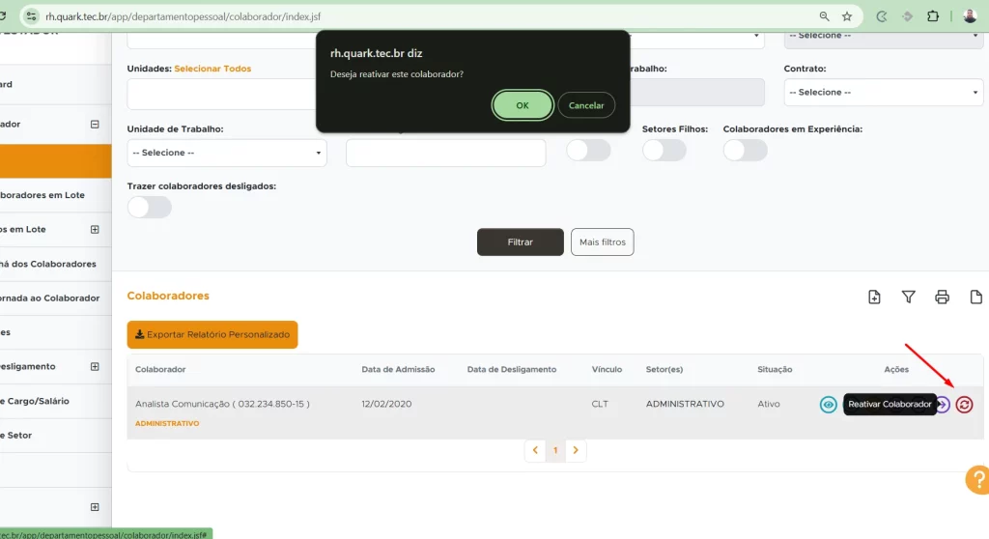Toggle Trazer colaboradores desligados switch
This screenshot has width=989, height=539.
[x=149, y=207]
